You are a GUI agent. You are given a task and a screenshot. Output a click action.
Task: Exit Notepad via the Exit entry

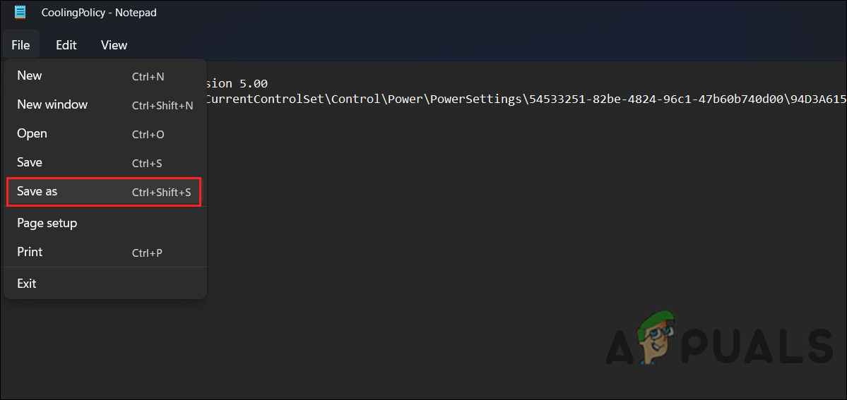pos(27,284)
